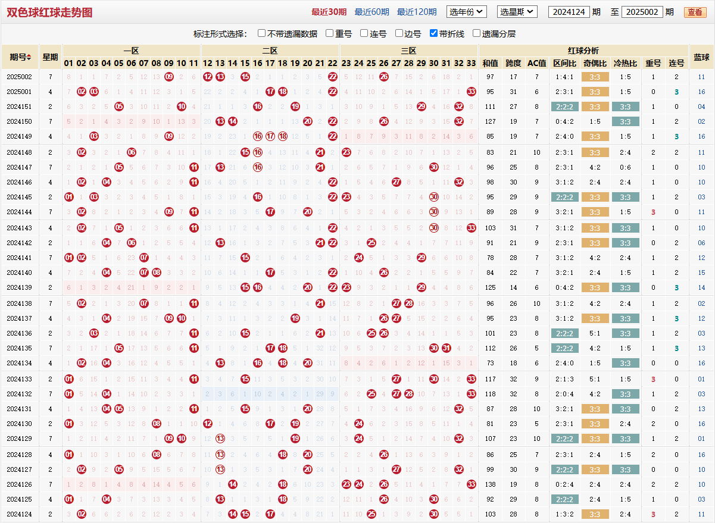
Task: Check the 连号 option
Action: coord(364,34)
